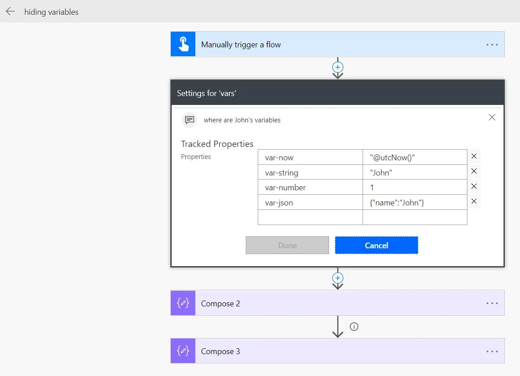
Task: Click the var-string value field containing "John"
Action: pyautogui.click(x=414, y=172)
